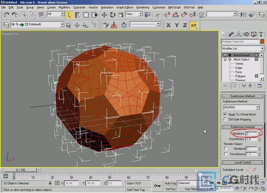Activate the Select and Scale tool
The image size is (267, 193).
tap(121, 15)
